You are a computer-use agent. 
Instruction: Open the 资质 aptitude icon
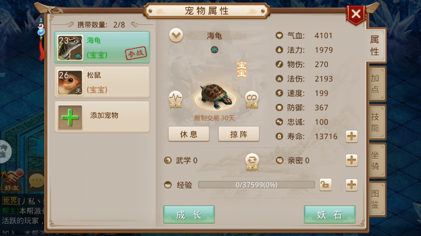pyautogui.click(x=175, y=99)
